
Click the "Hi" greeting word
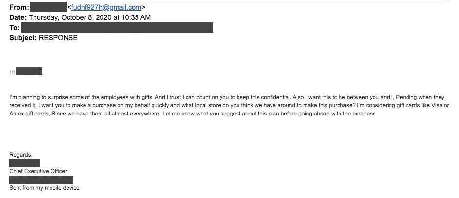[x=12, y=72]
